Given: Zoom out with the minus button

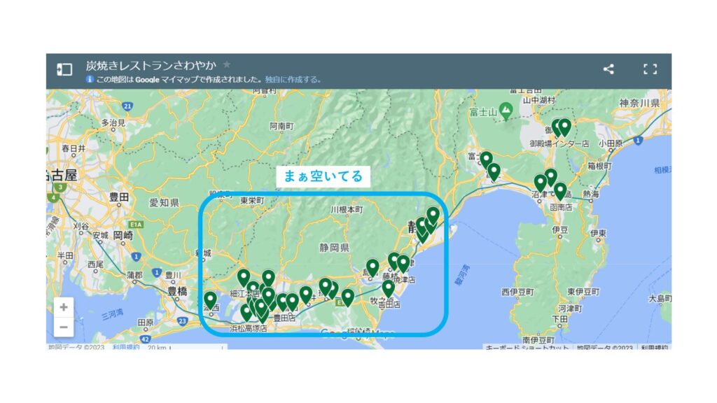Looking at the screenshot, I should (x=64, y=327).
